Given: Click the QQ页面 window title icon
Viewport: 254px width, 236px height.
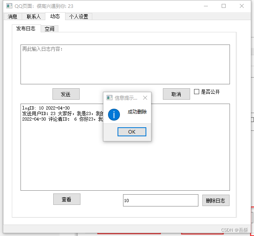Looking at the screenshot, I should point(9,6).
